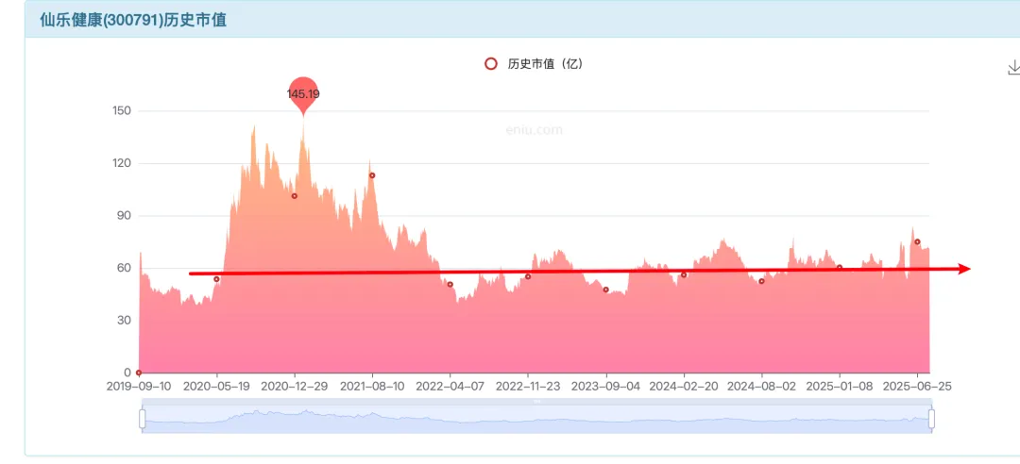The height and width of the screenshot is (464, 1020).
Task: Click the zero-value data point at 2019-09-10
Action: tap(139, 373)
